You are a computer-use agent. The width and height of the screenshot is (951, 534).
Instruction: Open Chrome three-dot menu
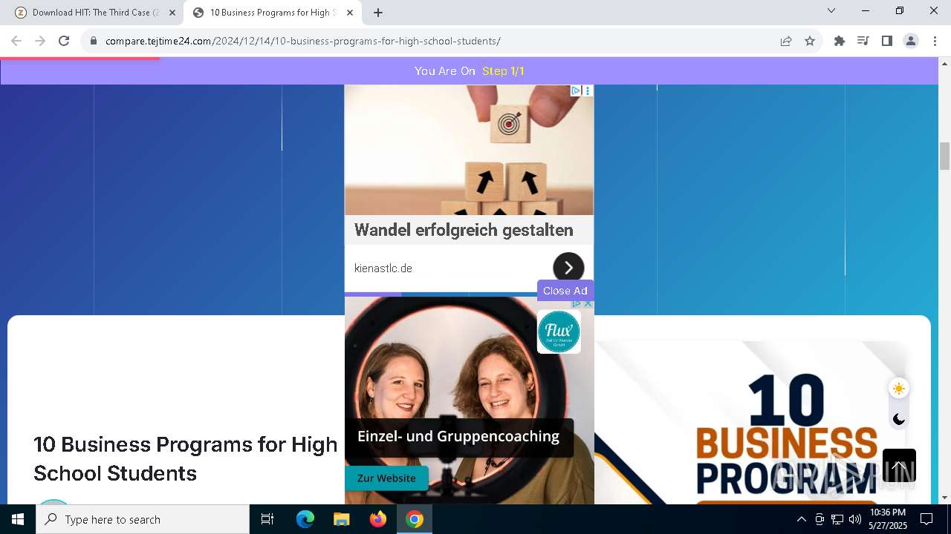(x=935, y=41)
